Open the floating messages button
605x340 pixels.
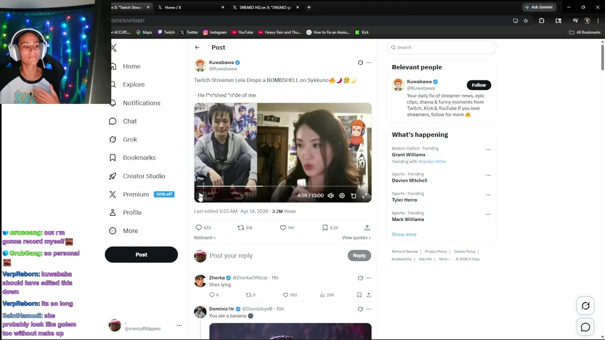click(586, 327)
